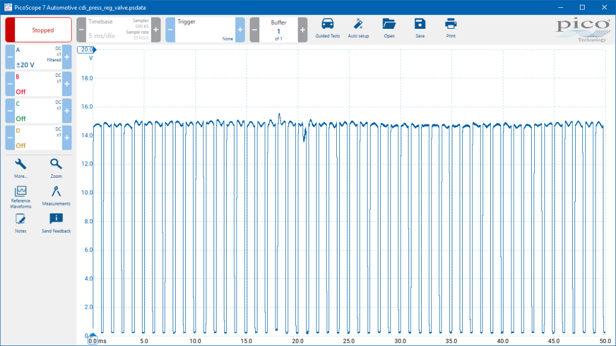Increase the timebase with plus button

point(156,30)
